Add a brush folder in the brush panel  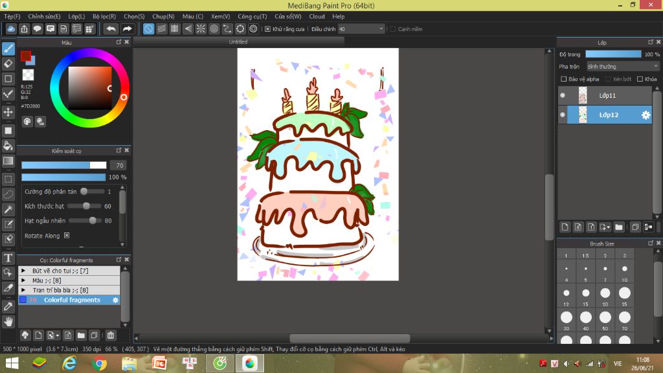(x=81, y=335)
